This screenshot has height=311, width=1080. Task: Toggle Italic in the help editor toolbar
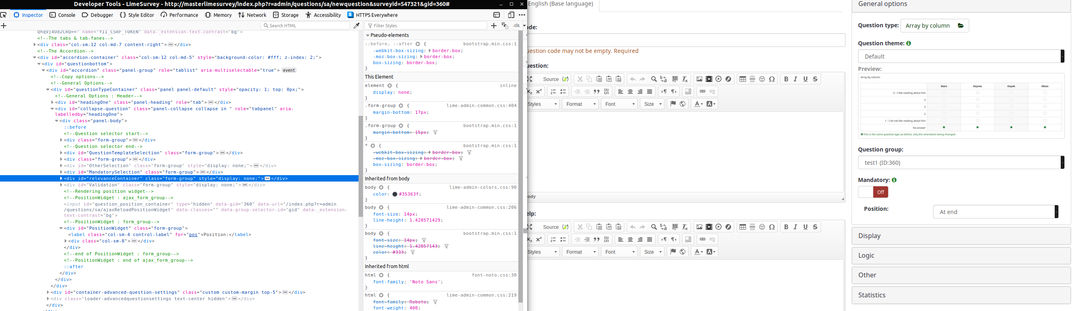[795, 227]
